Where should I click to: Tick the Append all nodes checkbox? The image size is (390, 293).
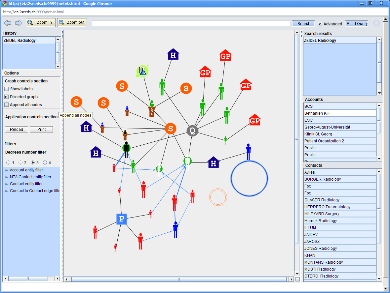pos(7,105)
